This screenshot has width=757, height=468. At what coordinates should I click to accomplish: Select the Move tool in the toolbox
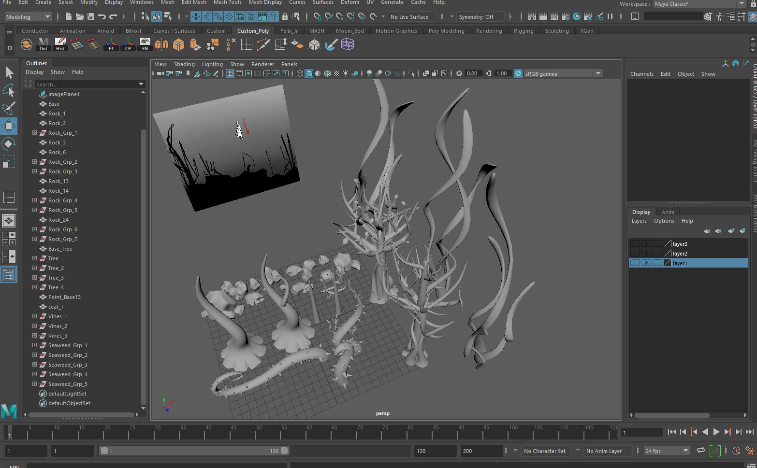tap(9, 126)
